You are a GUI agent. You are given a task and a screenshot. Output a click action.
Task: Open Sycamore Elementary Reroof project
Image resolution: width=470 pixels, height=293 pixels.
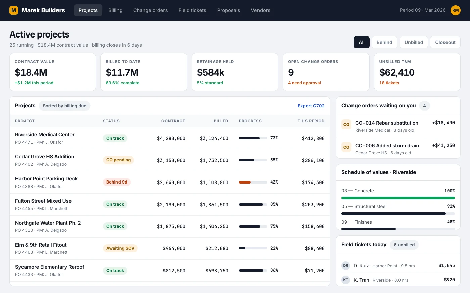click(170, 271)
